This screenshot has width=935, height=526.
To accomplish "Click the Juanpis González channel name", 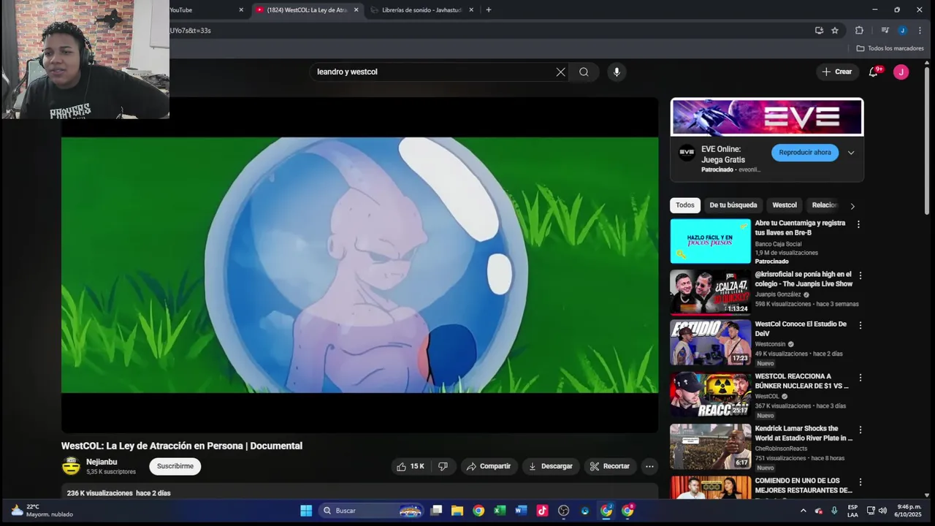I will tap(778, 294).
